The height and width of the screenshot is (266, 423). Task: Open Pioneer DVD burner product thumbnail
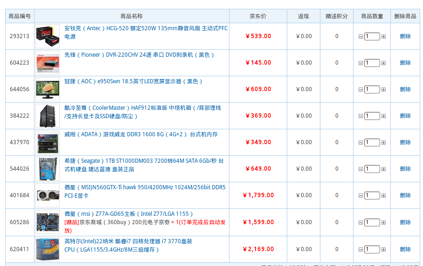pyautogui.click(x=48, y=63)
